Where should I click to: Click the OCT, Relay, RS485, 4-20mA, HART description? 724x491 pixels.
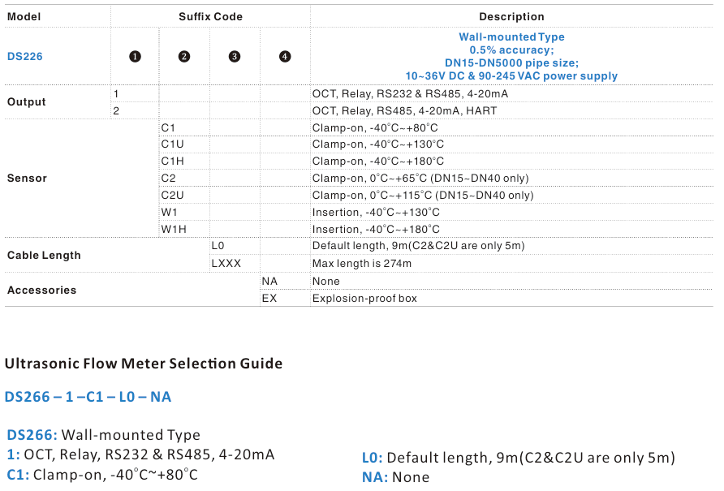click(x=405, y=110)
